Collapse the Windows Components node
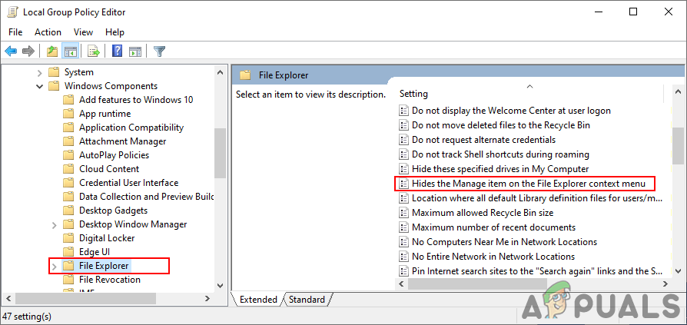 point(39,86)
